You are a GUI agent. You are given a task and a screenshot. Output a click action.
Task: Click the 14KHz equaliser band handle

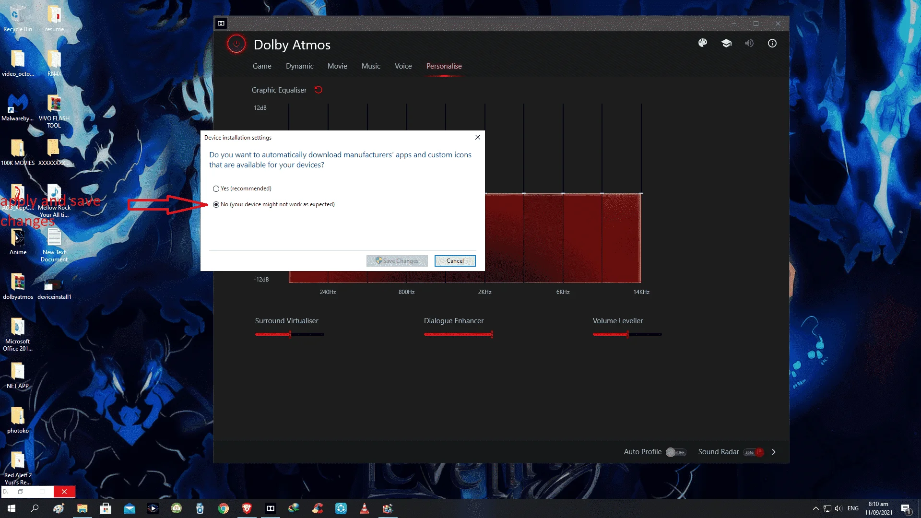pyautogui.click(x=641, y=193)
